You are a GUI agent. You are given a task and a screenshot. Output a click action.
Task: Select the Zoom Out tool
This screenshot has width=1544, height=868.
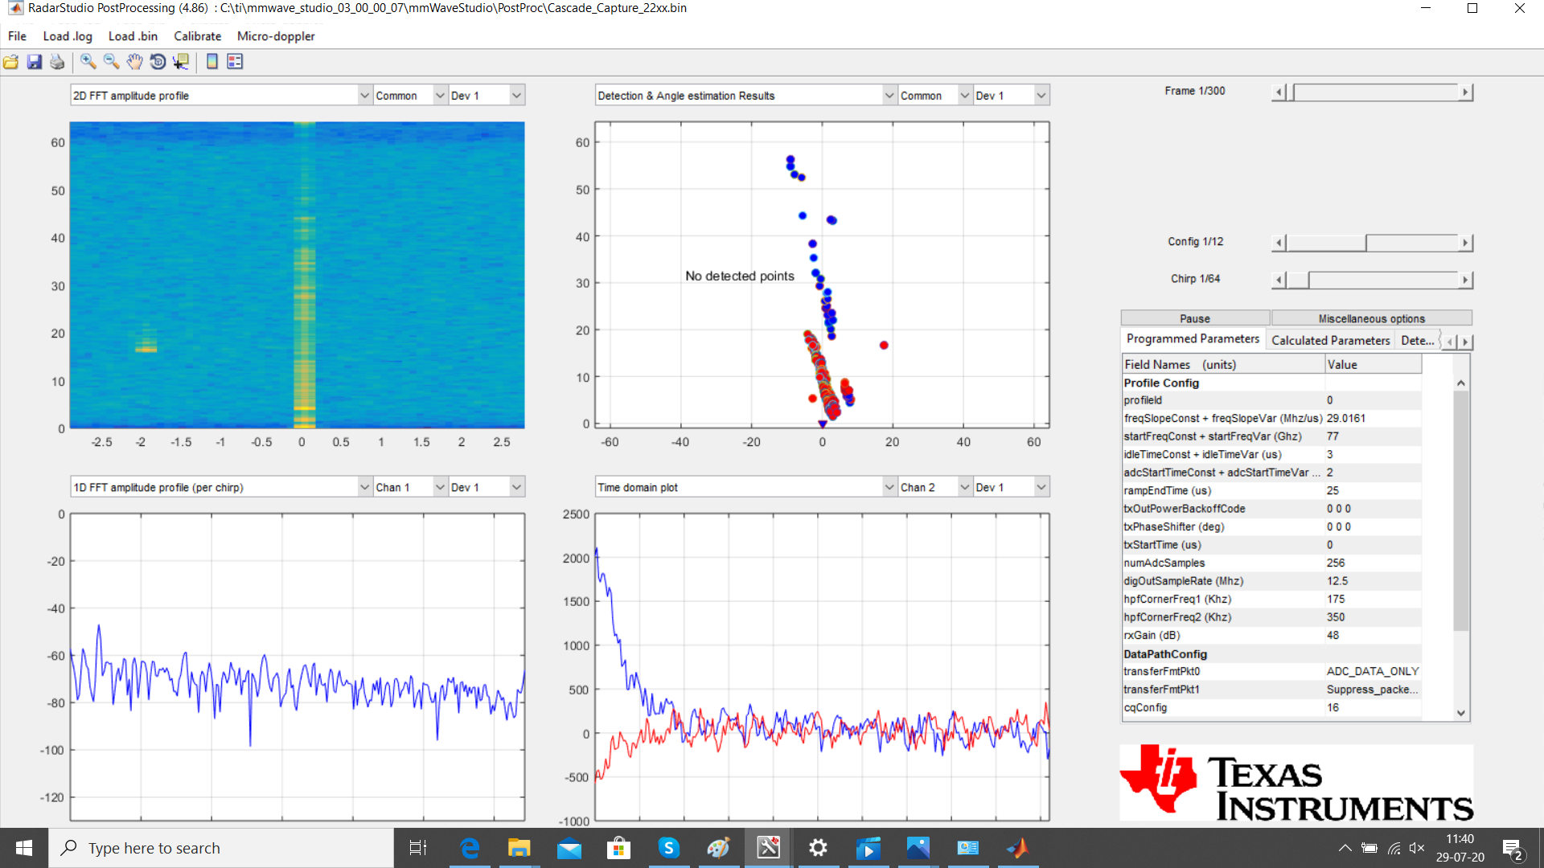[x=111, y=62]
